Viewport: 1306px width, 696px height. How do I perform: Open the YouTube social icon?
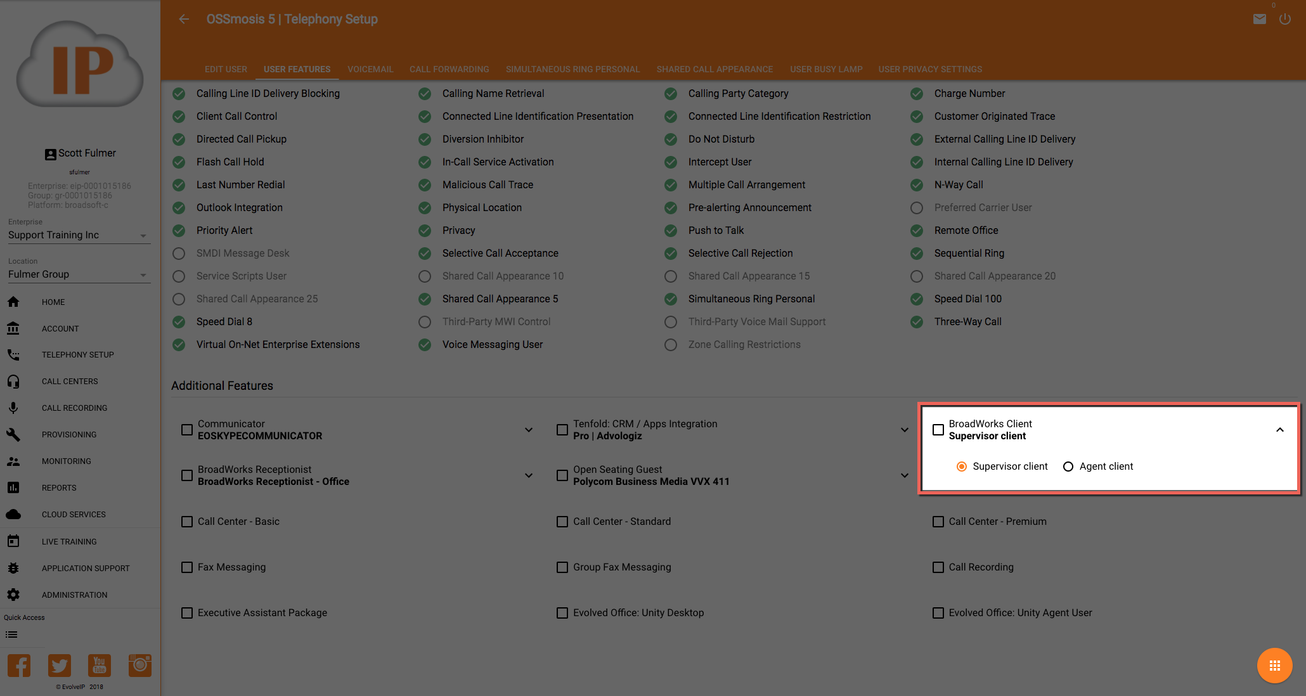(100, 666)
